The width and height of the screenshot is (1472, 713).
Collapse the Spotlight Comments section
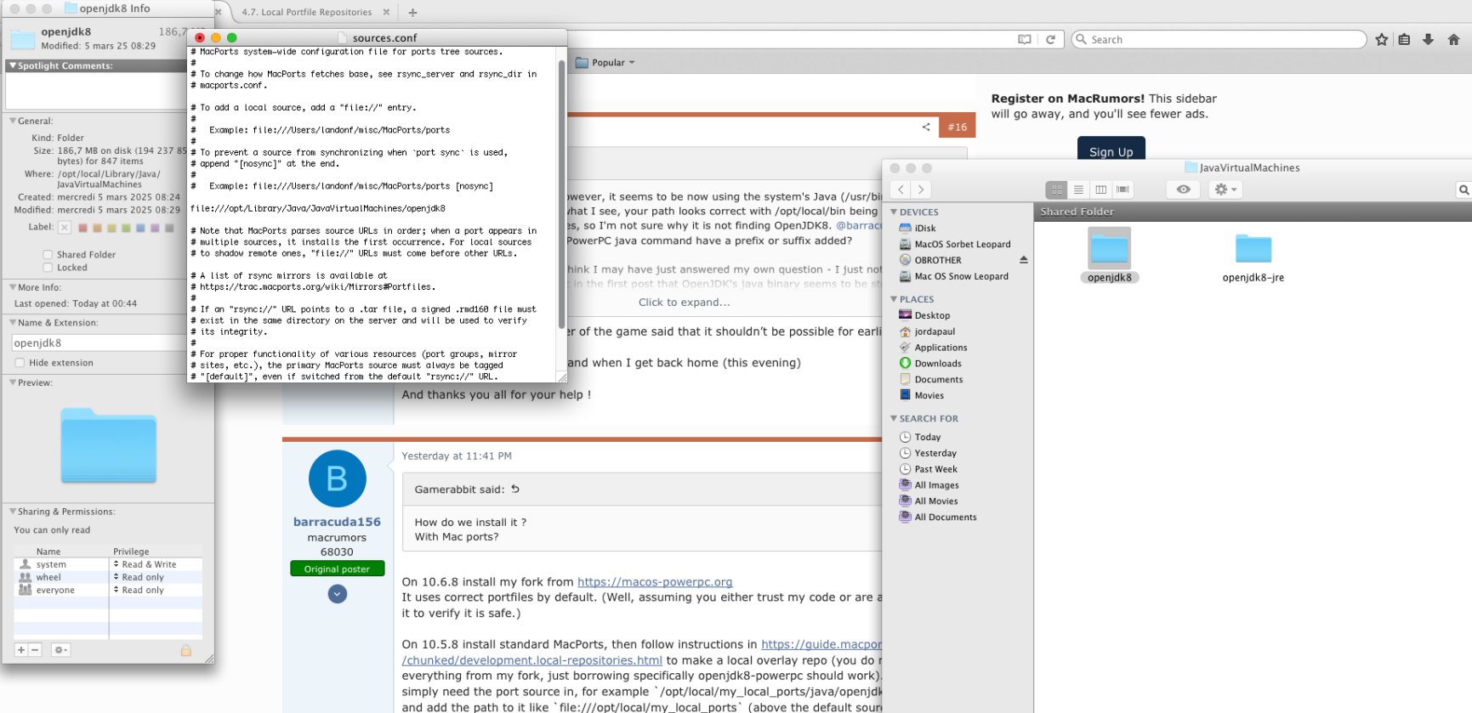point(12,65)
